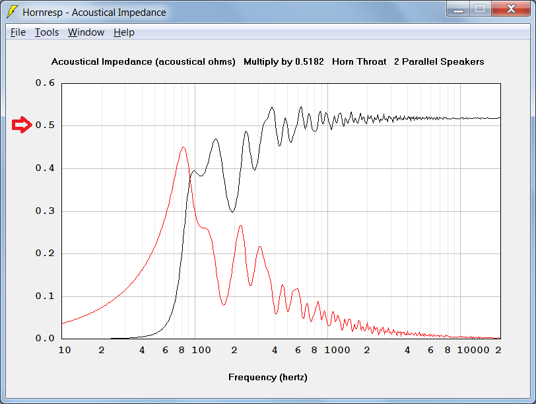
Task: Click the 'Multiply by 0.5182' text
Action: pyautogui.click(x=283, y=62)
